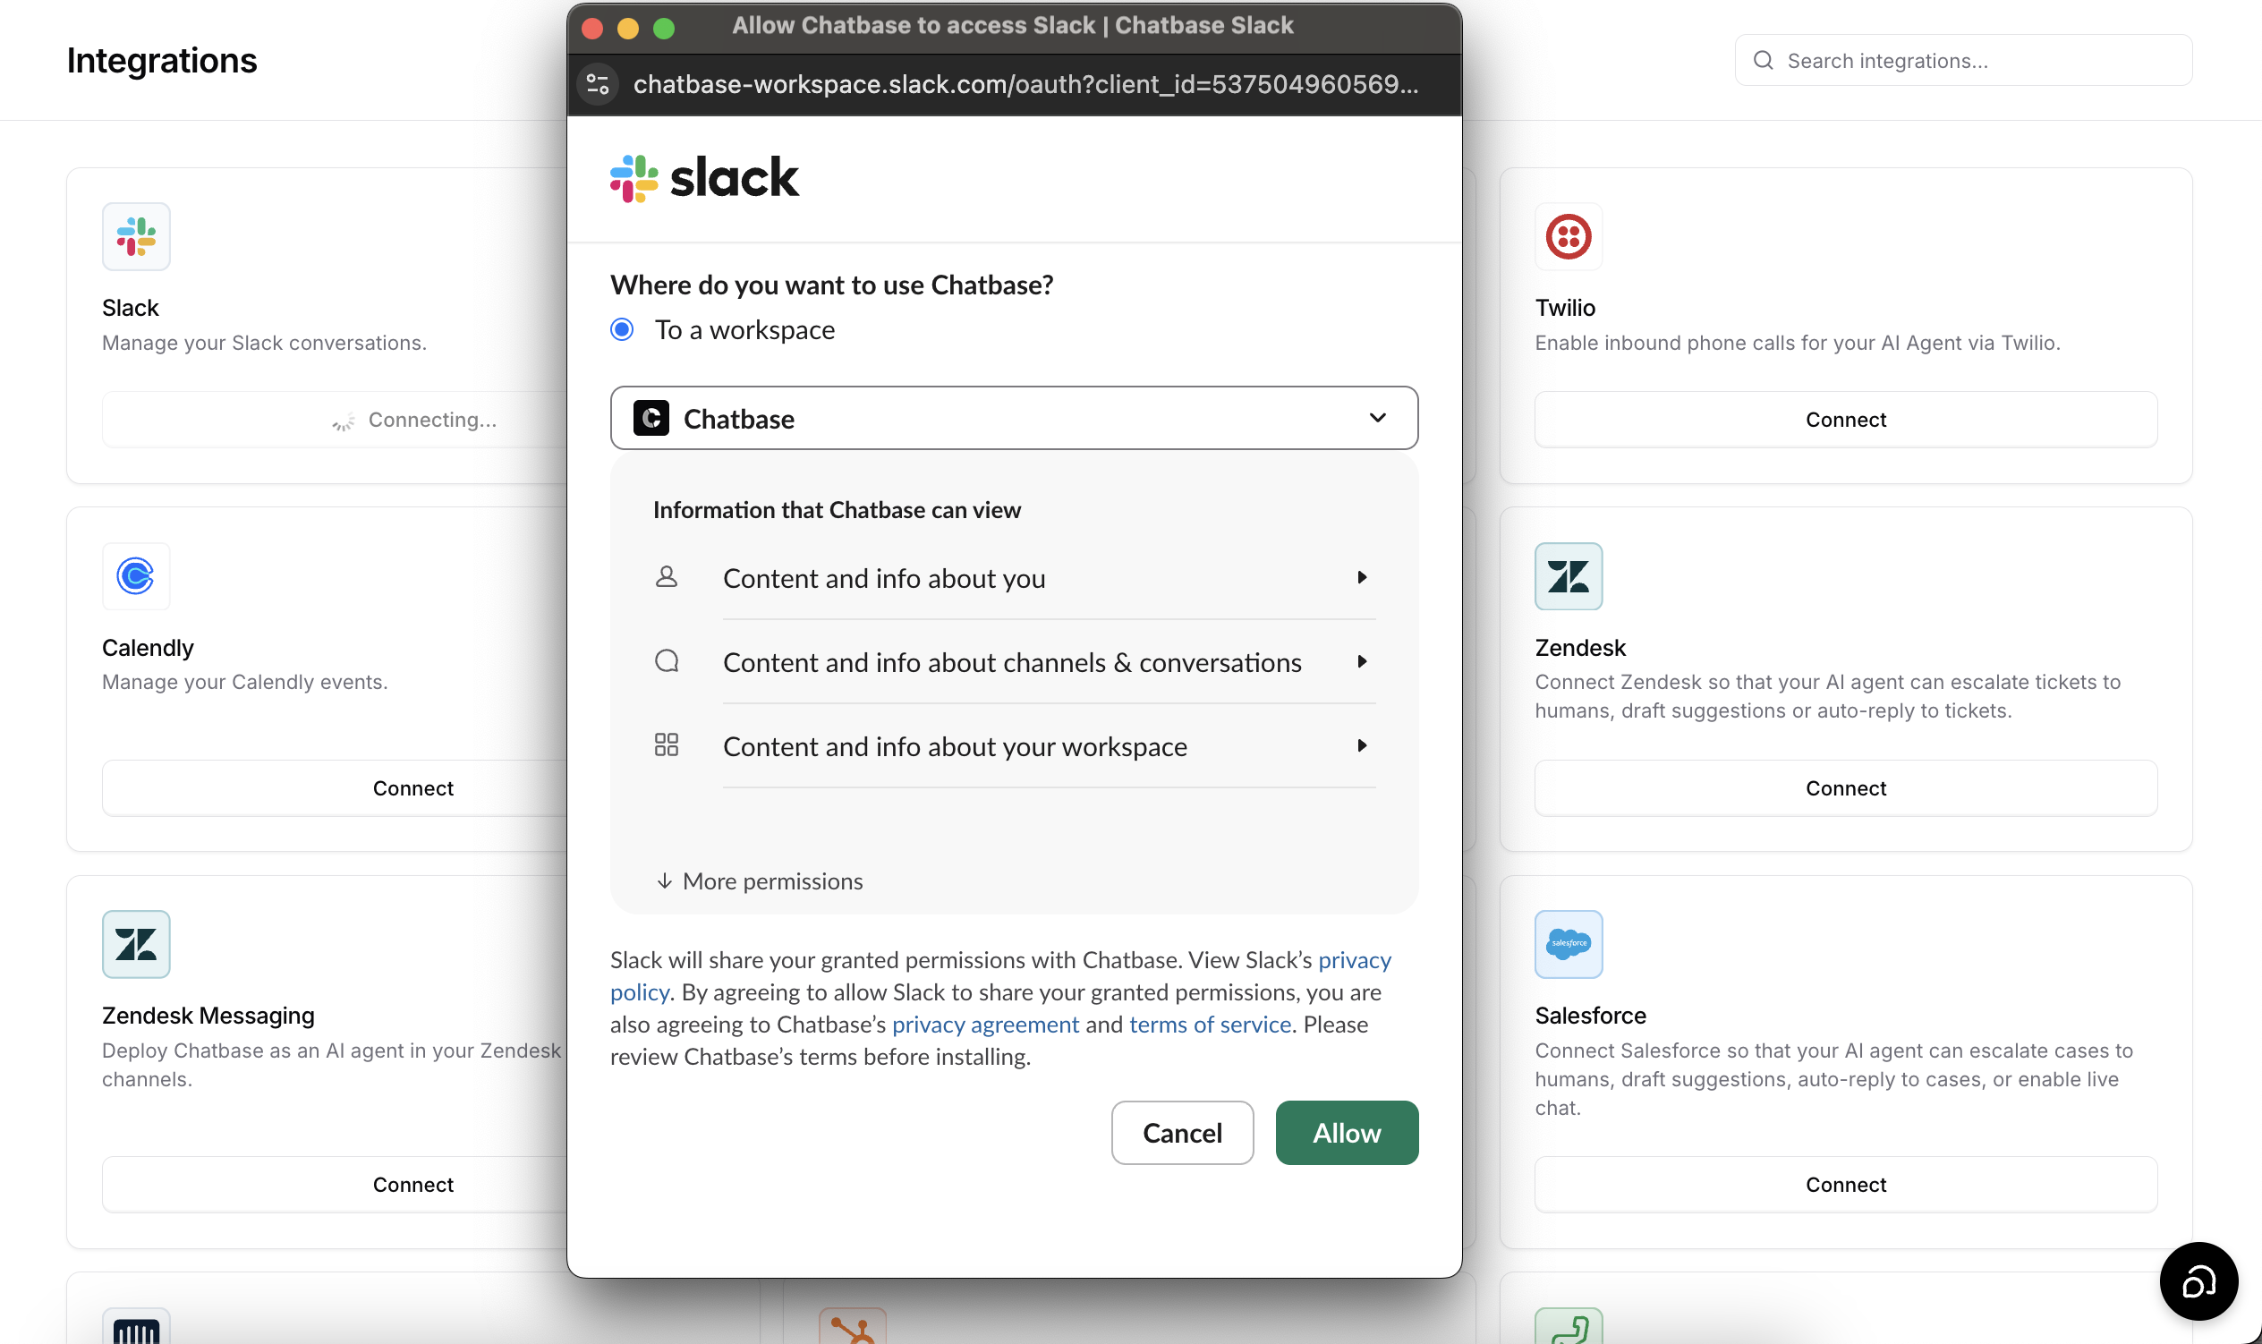This screenshot has width=2262, height=1344.
Task: Click the site settings icon in address bar
Action: (x=598, y=84)
